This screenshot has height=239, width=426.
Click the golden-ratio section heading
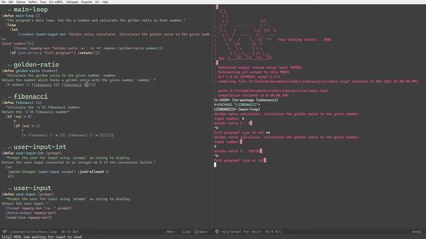point(36,64)
